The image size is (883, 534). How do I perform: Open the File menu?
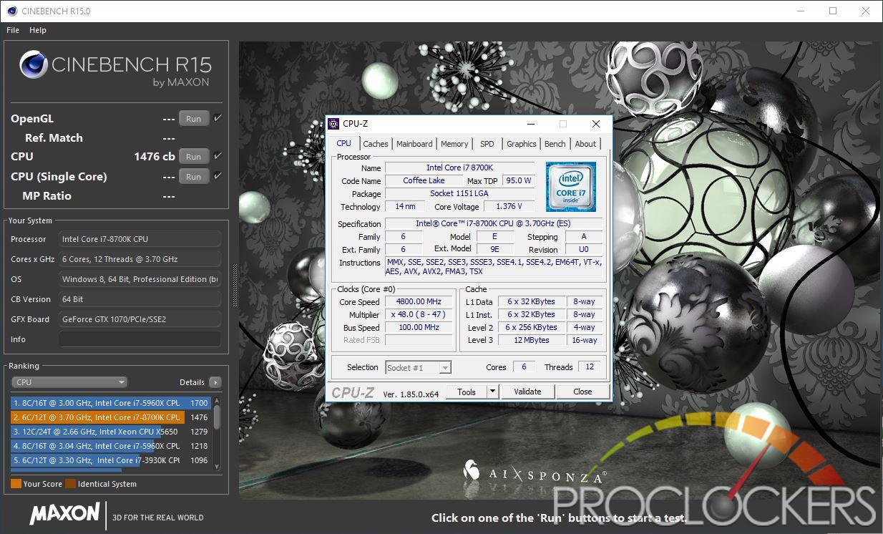(x=13, y=30)
